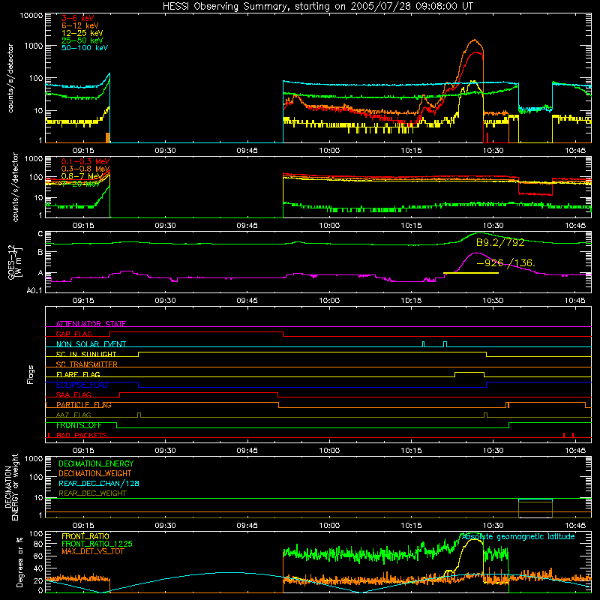Click the cyan rear decimation box near 10:37
600x600 pixels.
535,500
